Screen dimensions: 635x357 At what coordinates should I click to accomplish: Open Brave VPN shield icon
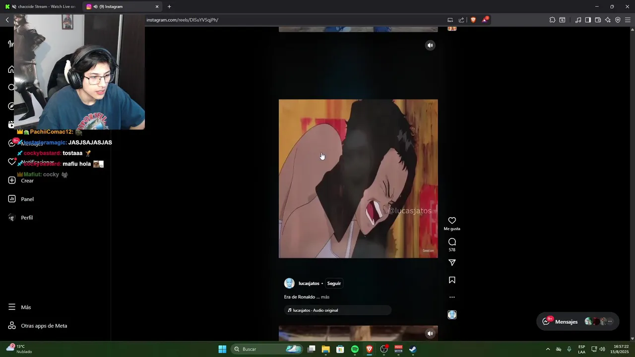coord(618,20)
